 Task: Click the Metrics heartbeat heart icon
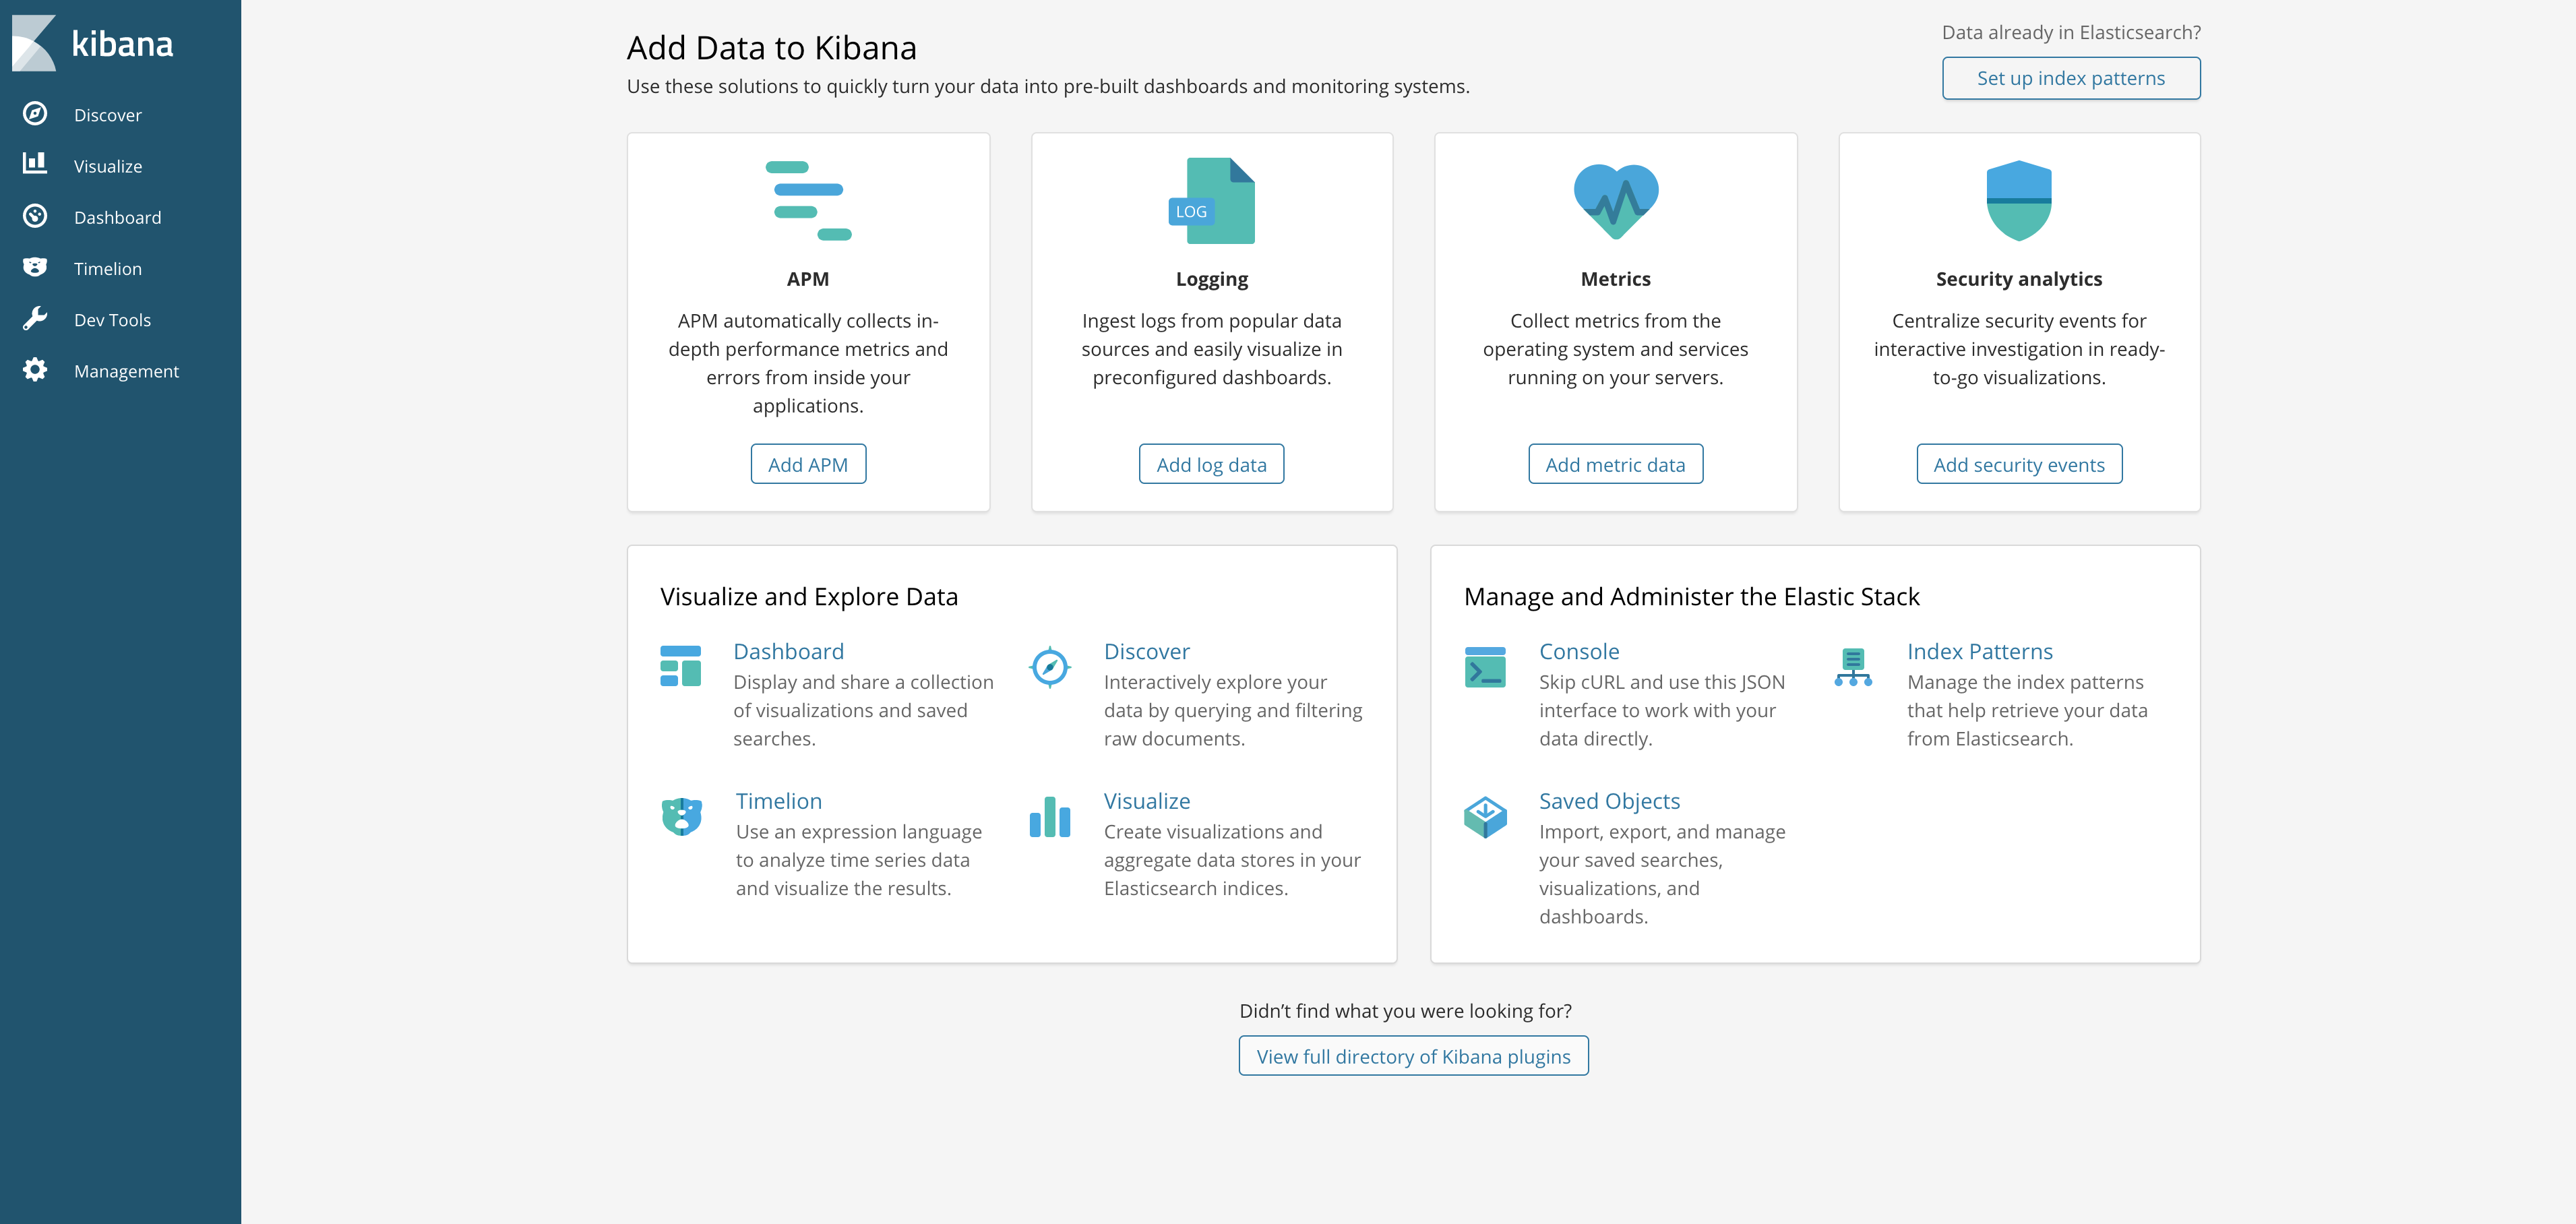[1615, 201]
